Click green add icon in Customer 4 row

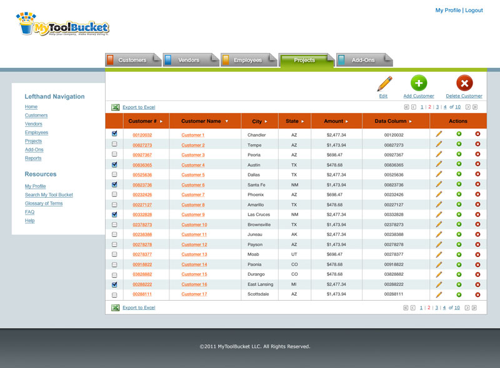point(459,165)
